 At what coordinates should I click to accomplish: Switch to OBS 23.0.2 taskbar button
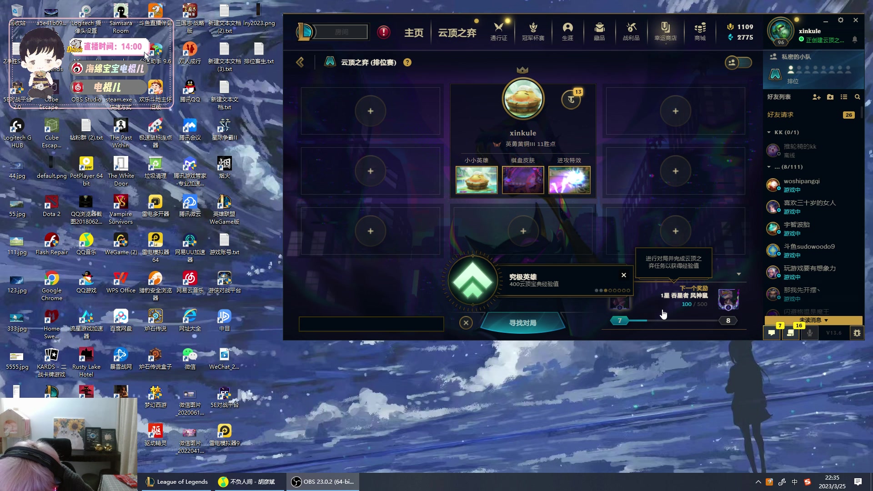click(323, 482)
